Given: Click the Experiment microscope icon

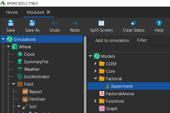Looking at the screenshot, I should click(107, 86).
